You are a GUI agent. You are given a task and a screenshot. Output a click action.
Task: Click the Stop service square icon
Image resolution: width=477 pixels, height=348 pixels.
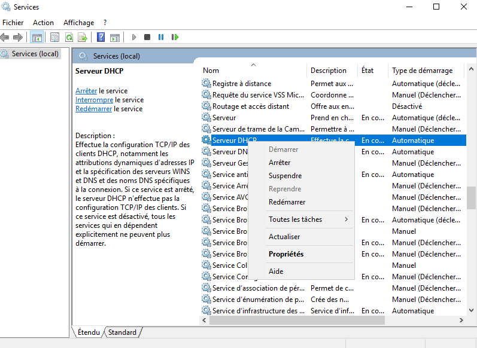point(147,37)
